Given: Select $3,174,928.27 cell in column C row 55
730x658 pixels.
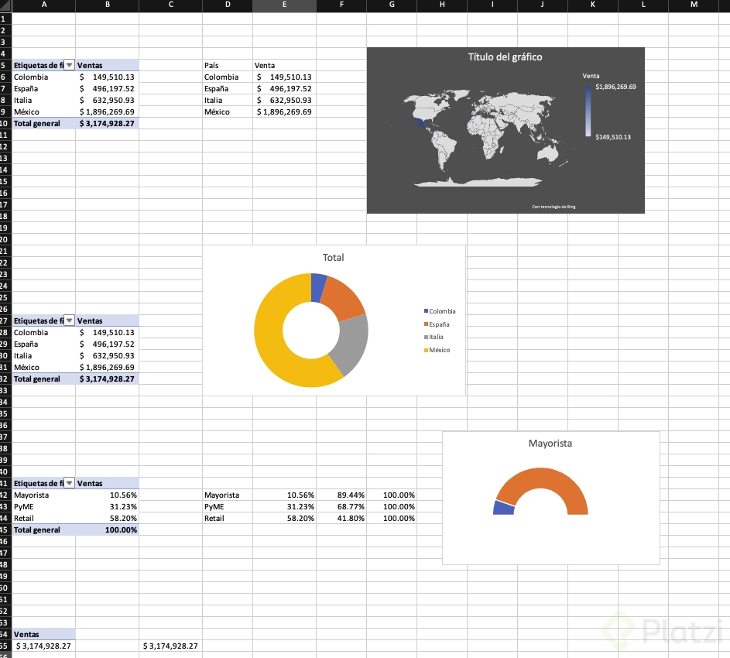Looking at the screenshot, I should point(170,646).
